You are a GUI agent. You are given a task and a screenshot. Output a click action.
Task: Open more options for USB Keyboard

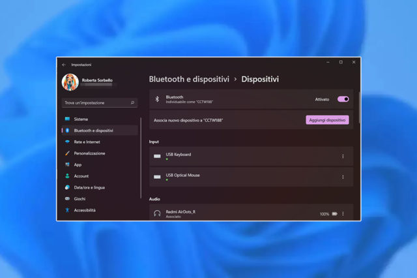pos(343,157)
